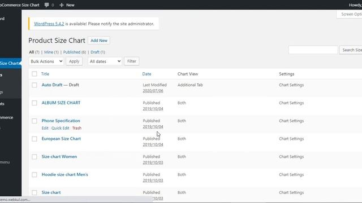Click the Filter button
Viewport: 362px width, 203px height.
132,61
